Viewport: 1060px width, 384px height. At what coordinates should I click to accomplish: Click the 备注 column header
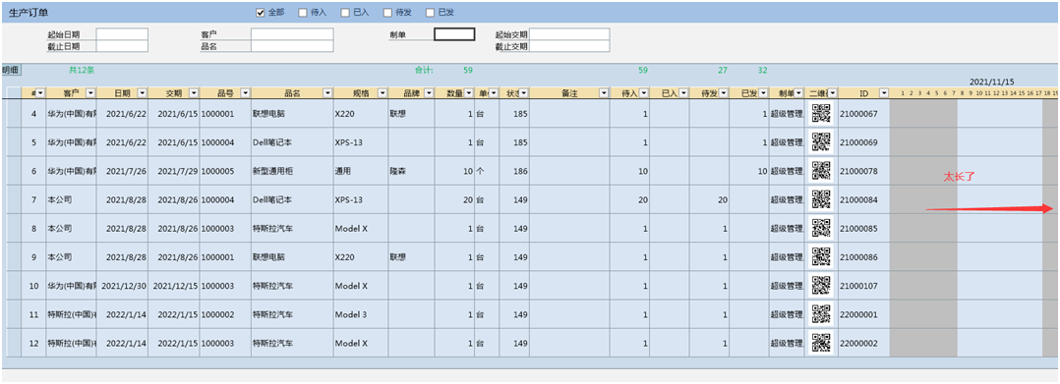coord(569,93)
